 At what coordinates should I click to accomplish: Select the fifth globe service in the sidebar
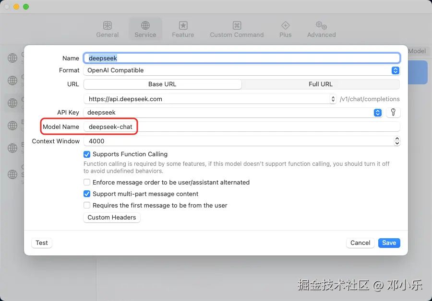point(12,148)
